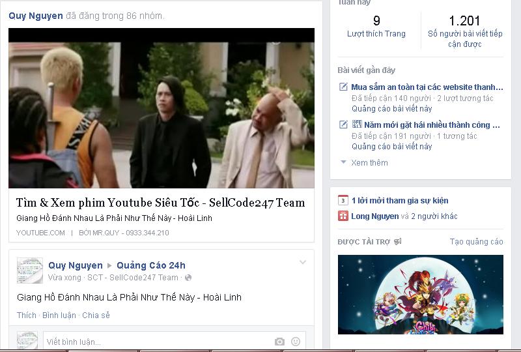Open '1 lời mời tham gia sự kiện'
The height and width of the screenshot is (352, 521).
pos(400,201)
